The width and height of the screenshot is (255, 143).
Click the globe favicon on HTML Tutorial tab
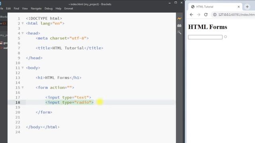point(193,7)
